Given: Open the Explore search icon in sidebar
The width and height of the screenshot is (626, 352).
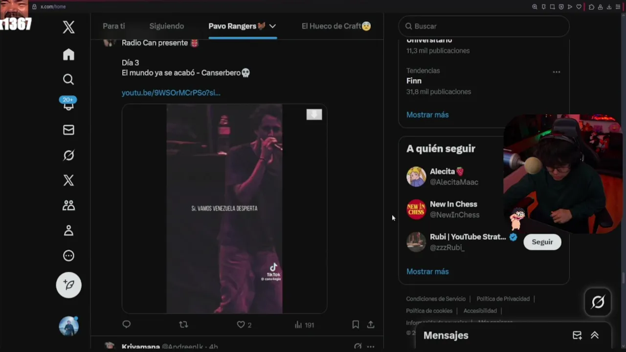Looking at the screenshot, I should [68, 79].
